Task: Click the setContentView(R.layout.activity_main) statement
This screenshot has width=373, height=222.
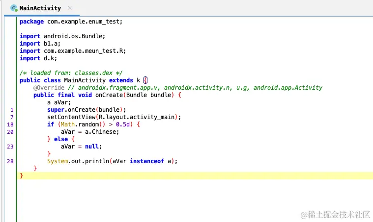Action: tap(114, 117)
